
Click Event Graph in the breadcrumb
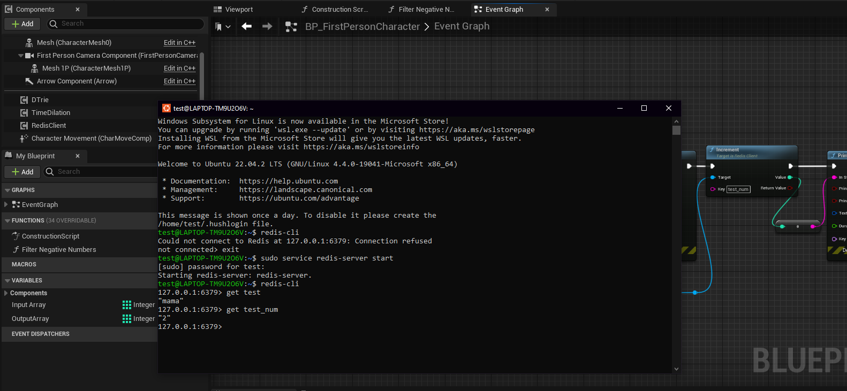coord(462,26)
